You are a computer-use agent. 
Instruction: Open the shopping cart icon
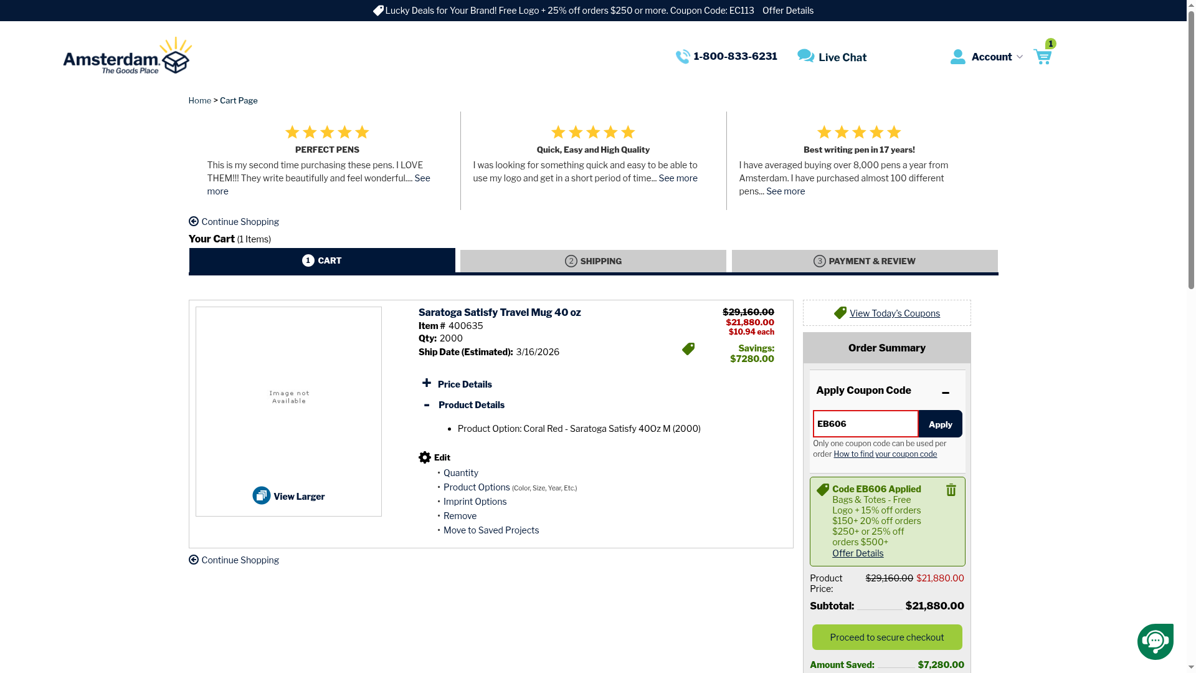pyautogui.click(x=1042, y=57)
